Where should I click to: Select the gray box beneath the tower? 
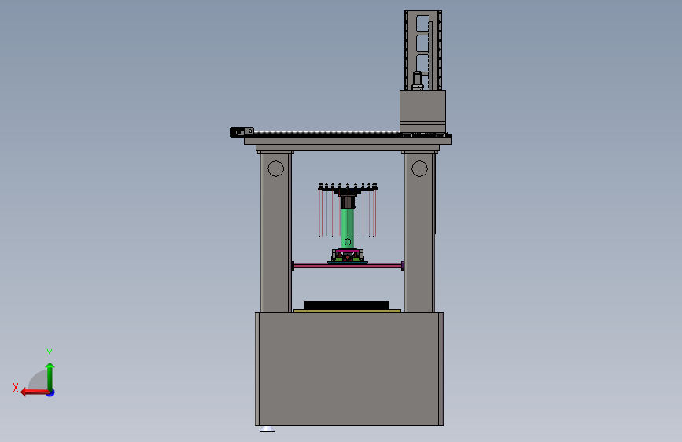[x=422, y=112]
